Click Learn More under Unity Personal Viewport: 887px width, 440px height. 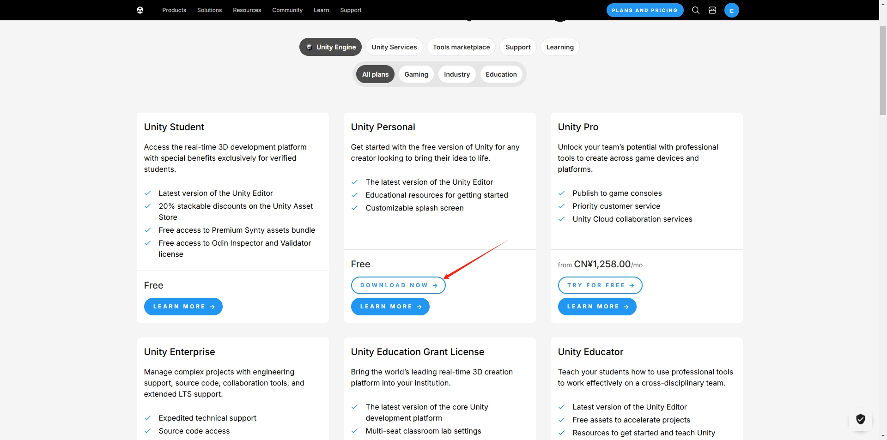point(390,307)
